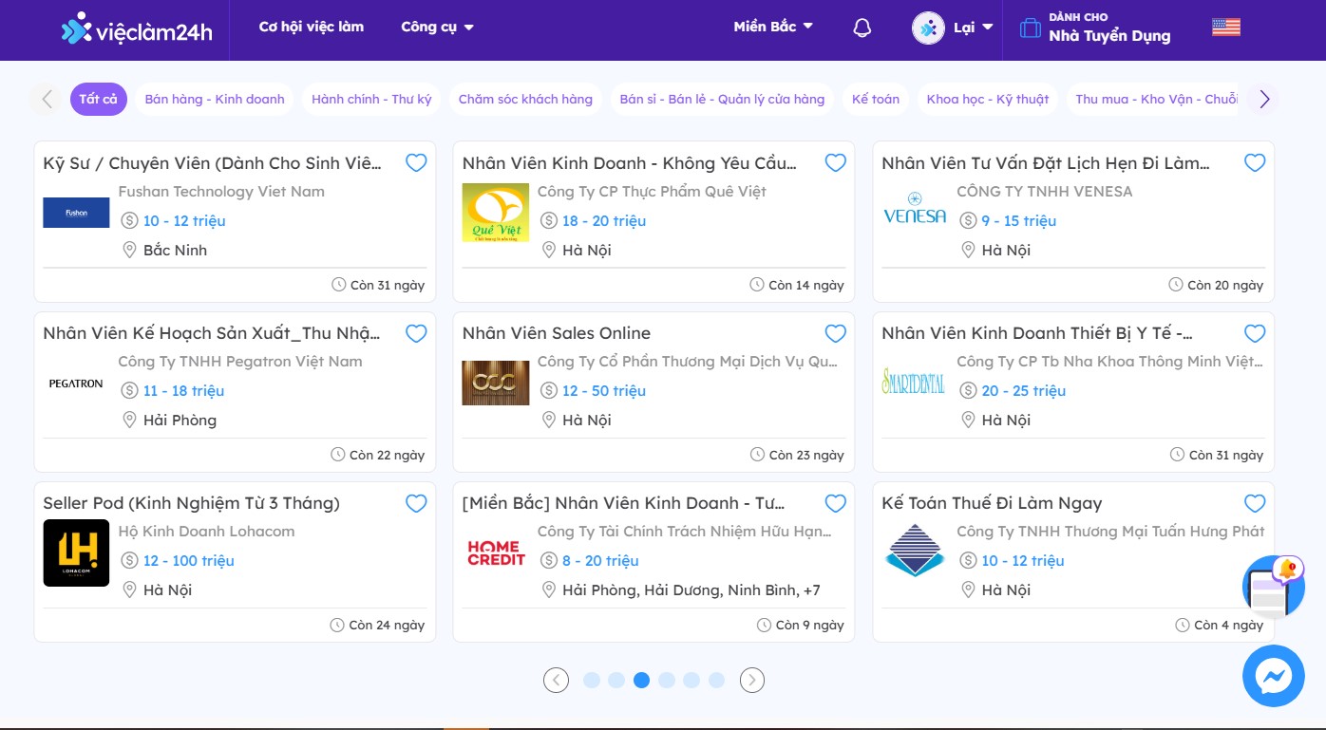Open the Miền Bắc region dropdown

tap(773, 27)
